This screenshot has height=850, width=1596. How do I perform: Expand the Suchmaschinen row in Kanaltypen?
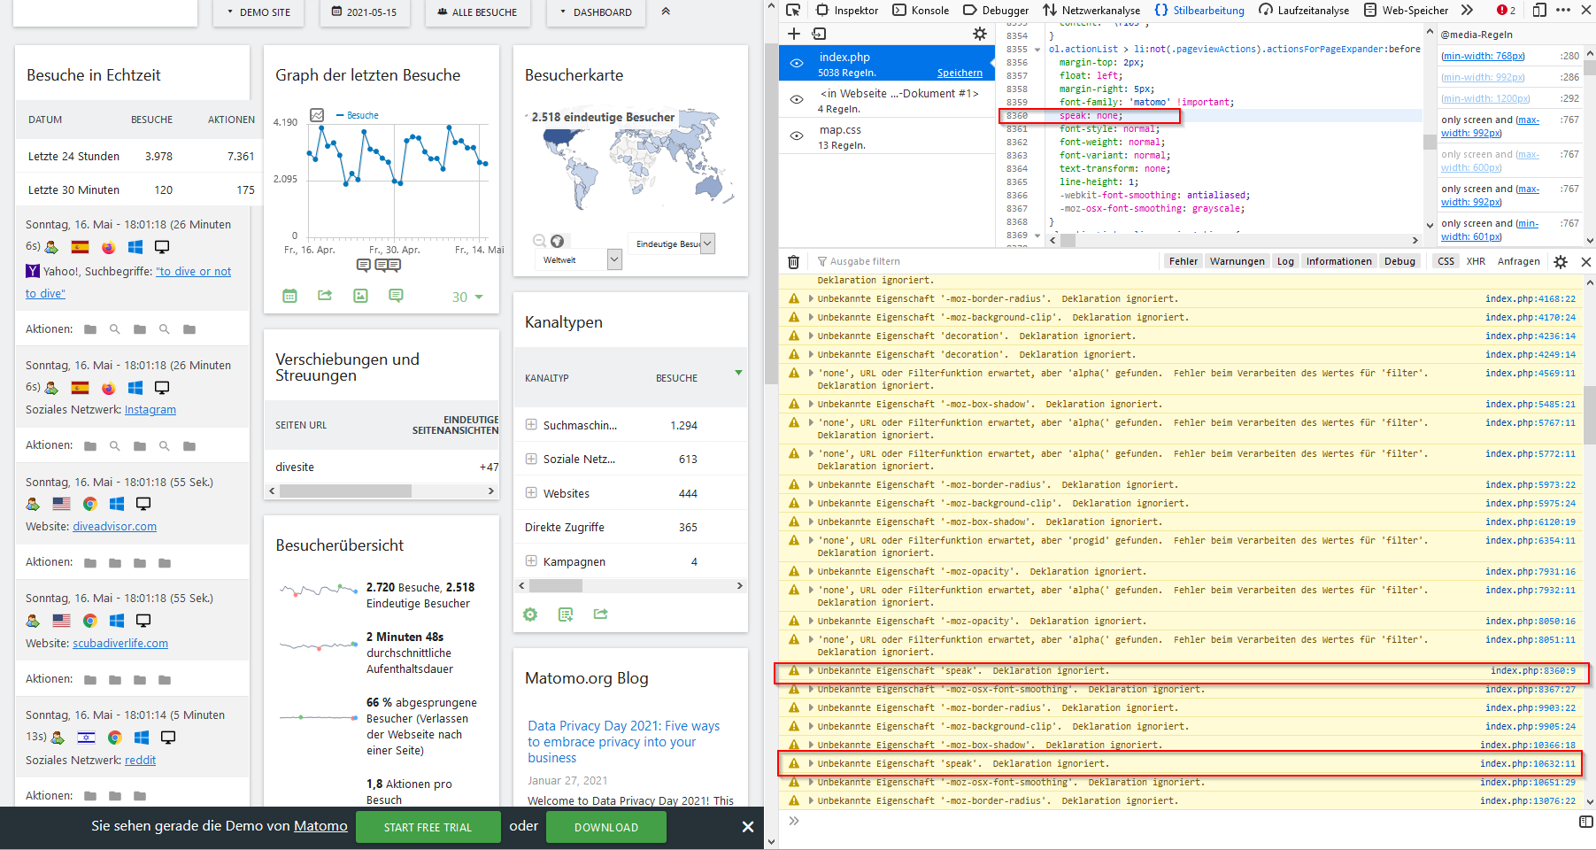point(531,425)
